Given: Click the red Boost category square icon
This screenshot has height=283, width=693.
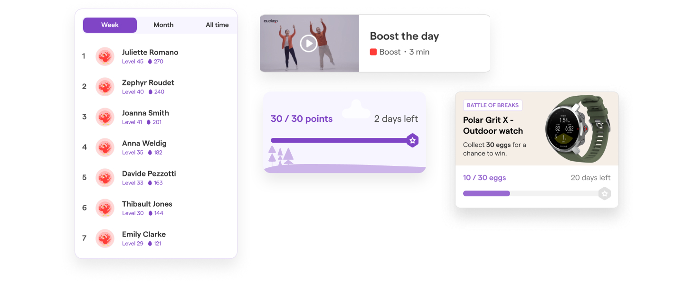Looking at the screenshot, I should (x=373, y=52).
